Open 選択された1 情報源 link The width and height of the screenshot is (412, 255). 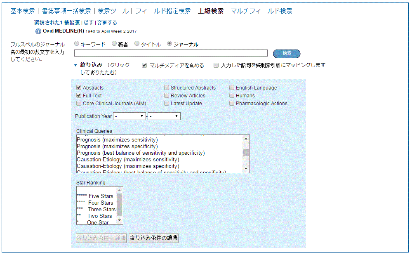tap(57, 23)
